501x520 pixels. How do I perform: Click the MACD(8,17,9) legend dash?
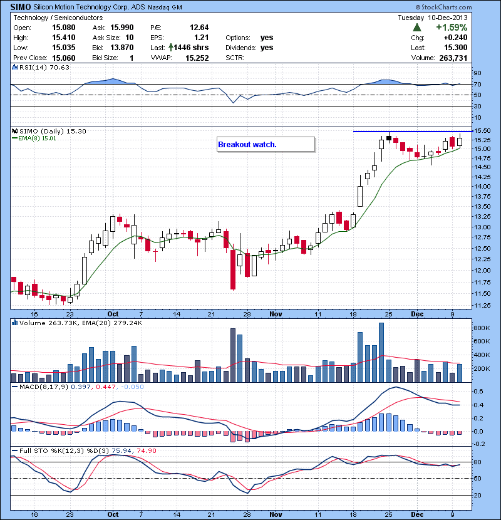14,387
